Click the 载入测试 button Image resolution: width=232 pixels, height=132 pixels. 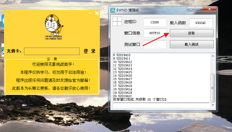click(x=192, y=44)
